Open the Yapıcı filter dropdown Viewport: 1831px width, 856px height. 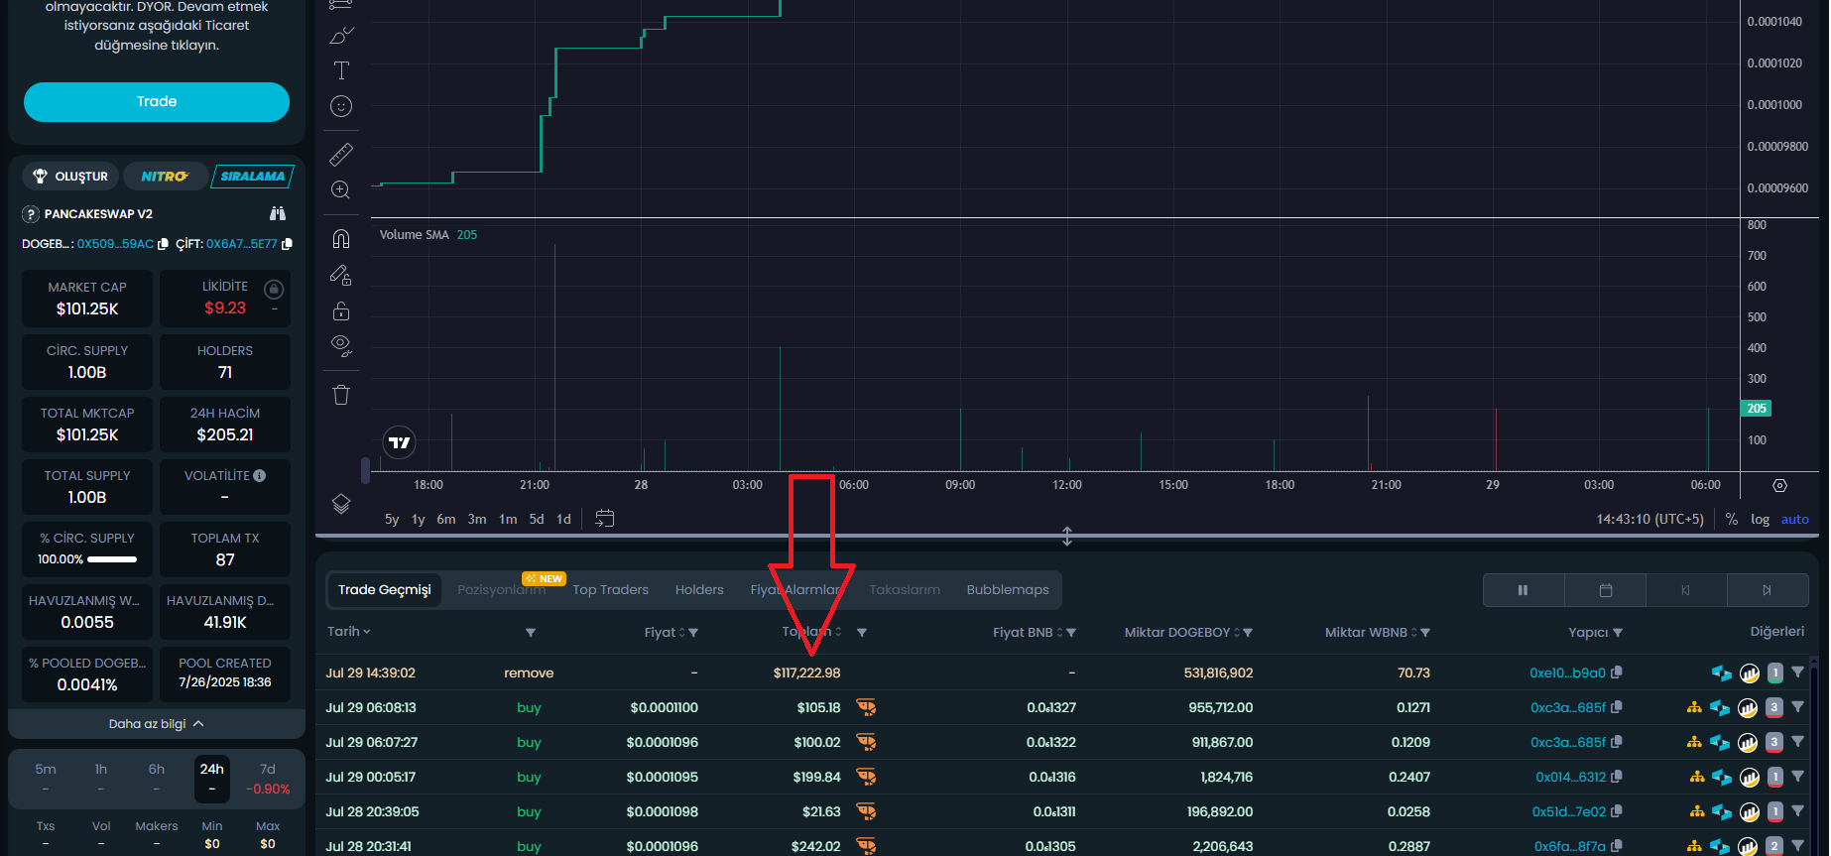(1618, 633)
